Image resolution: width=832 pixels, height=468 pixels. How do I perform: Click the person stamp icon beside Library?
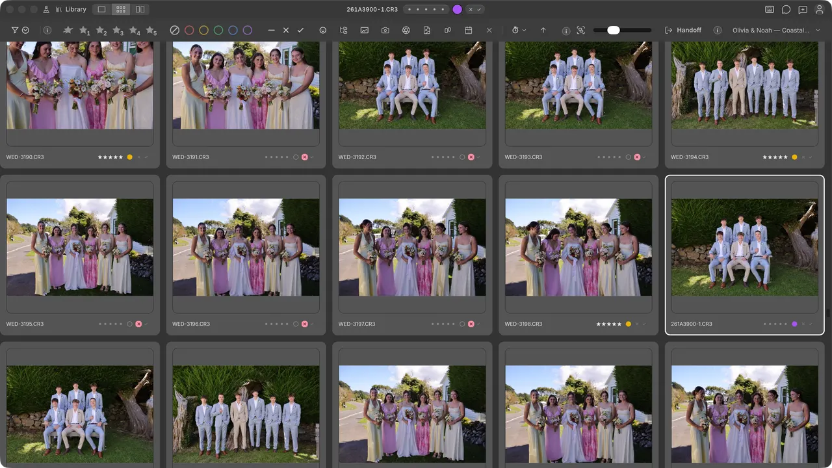46,10
